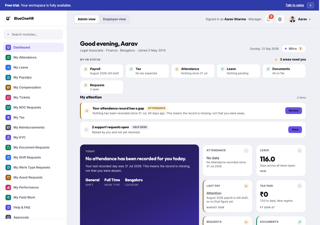Open the Dashboard sidebar icon
The height and width of the screenshot is (225, 320).
pos(8,47)
